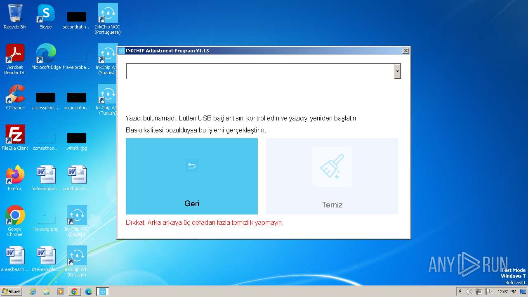Select the areasbeach Word document
This screenshot has height=297, width=528.
point(15,259)
